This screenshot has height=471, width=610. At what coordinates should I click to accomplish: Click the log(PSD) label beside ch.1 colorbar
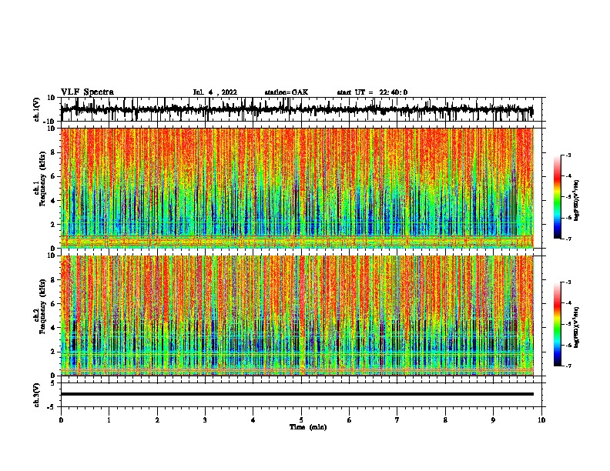coord(577,201)
